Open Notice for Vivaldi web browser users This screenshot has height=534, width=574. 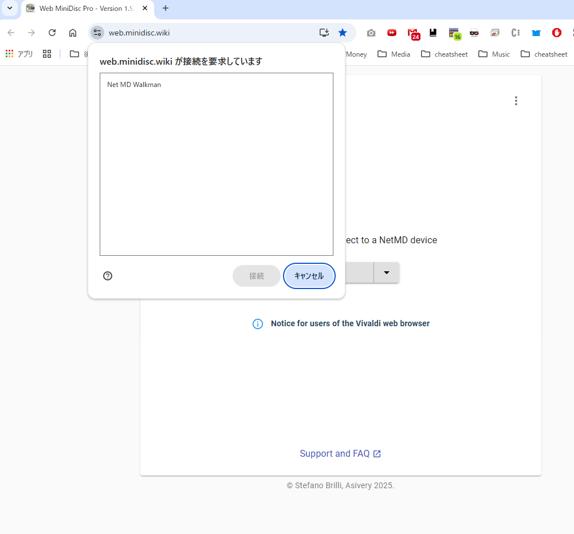pos(351,324)
